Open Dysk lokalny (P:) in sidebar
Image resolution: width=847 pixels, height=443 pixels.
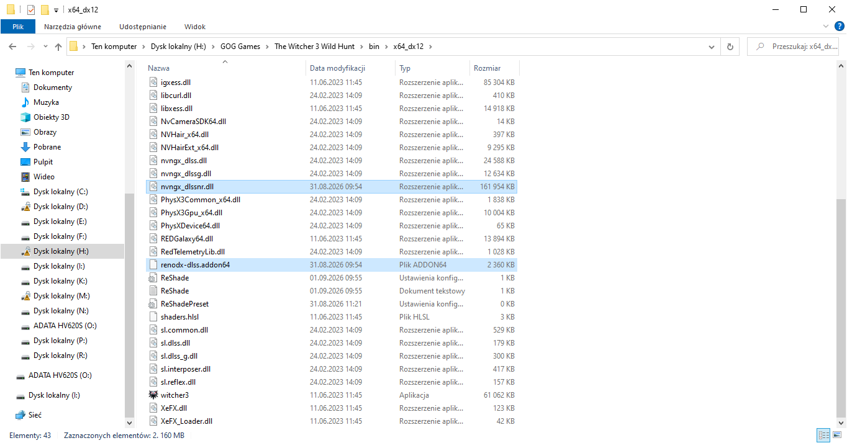coord(60,341)
